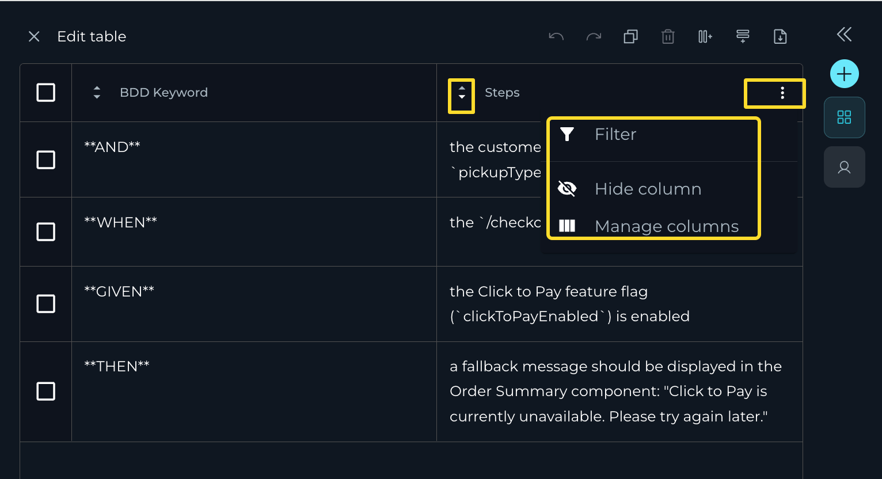Click the Steps column header label
This screenshot has width=882, height=479.
(x=502, y=93)
